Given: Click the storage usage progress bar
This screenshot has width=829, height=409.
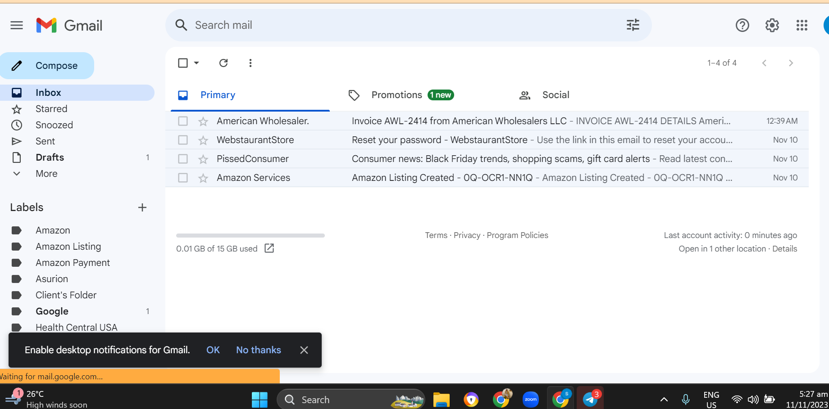Looking at the screenshot, I should pyautogui.click(x=251, y=235).
